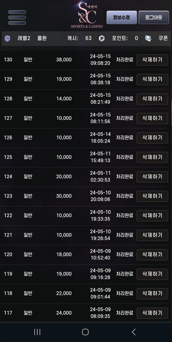Delete record 117 of 24,000

point(152,313)
